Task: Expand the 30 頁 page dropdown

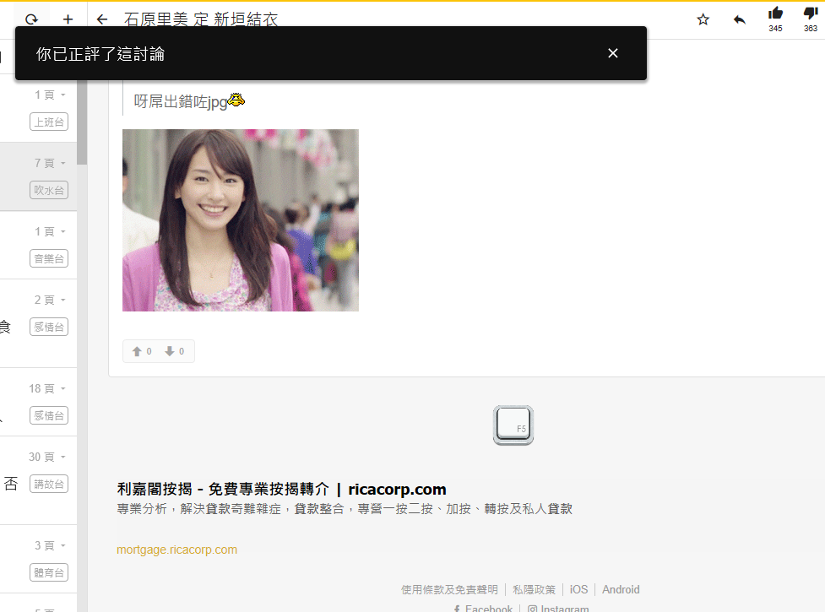Action: tap(47, 457)
